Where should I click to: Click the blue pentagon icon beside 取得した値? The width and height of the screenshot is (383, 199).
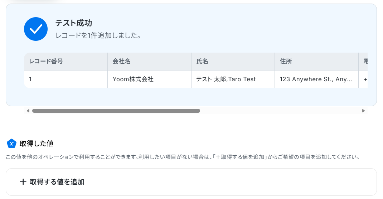click(11, 144)
